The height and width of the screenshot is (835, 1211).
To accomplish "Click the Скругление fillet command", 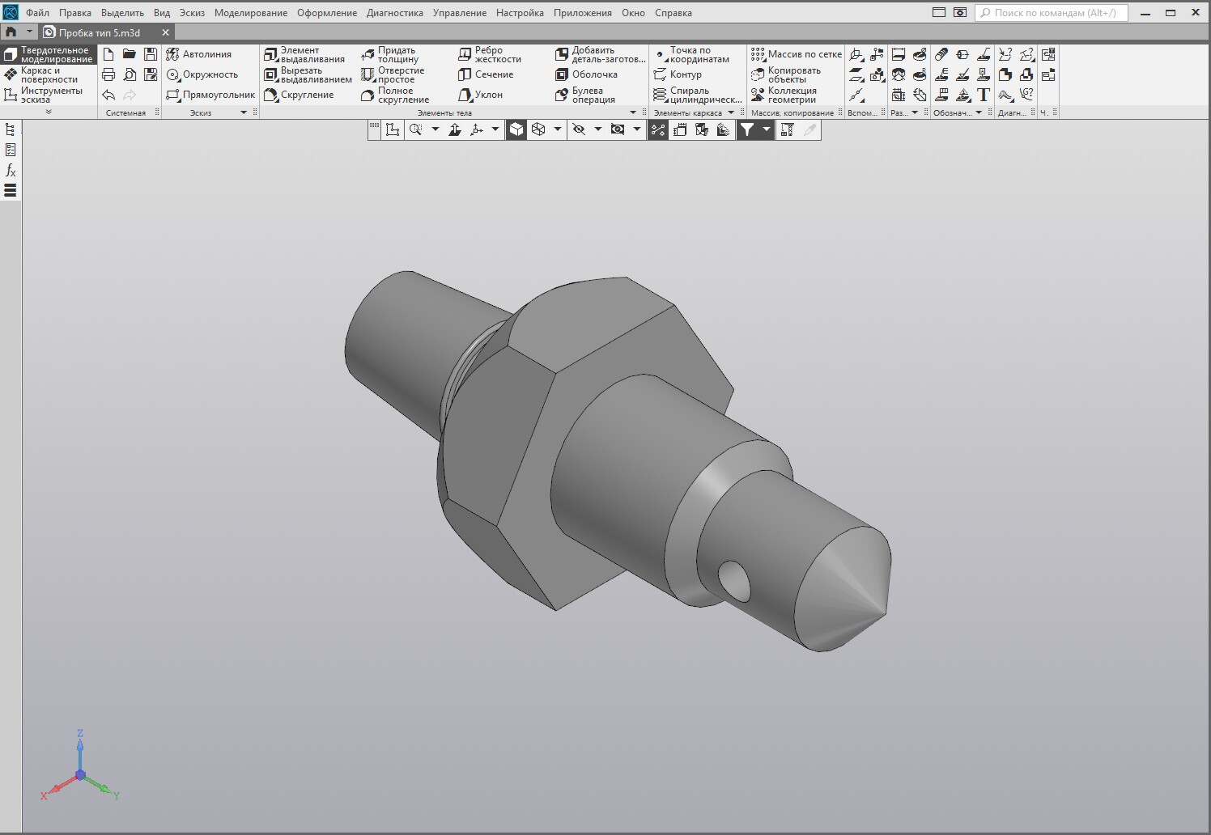I will point(299,95).
